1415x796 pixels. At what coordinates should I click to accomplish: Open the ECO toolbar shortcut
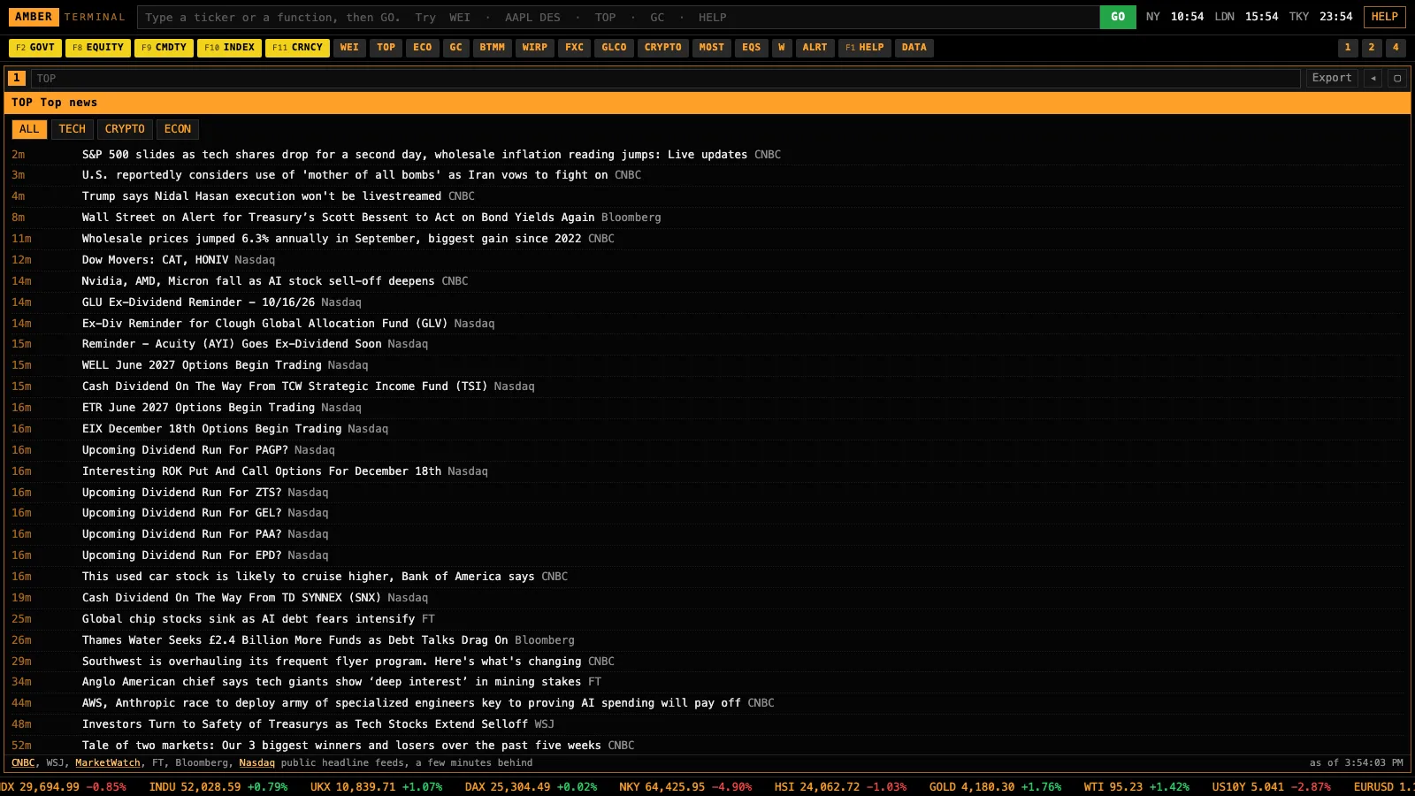423,48
